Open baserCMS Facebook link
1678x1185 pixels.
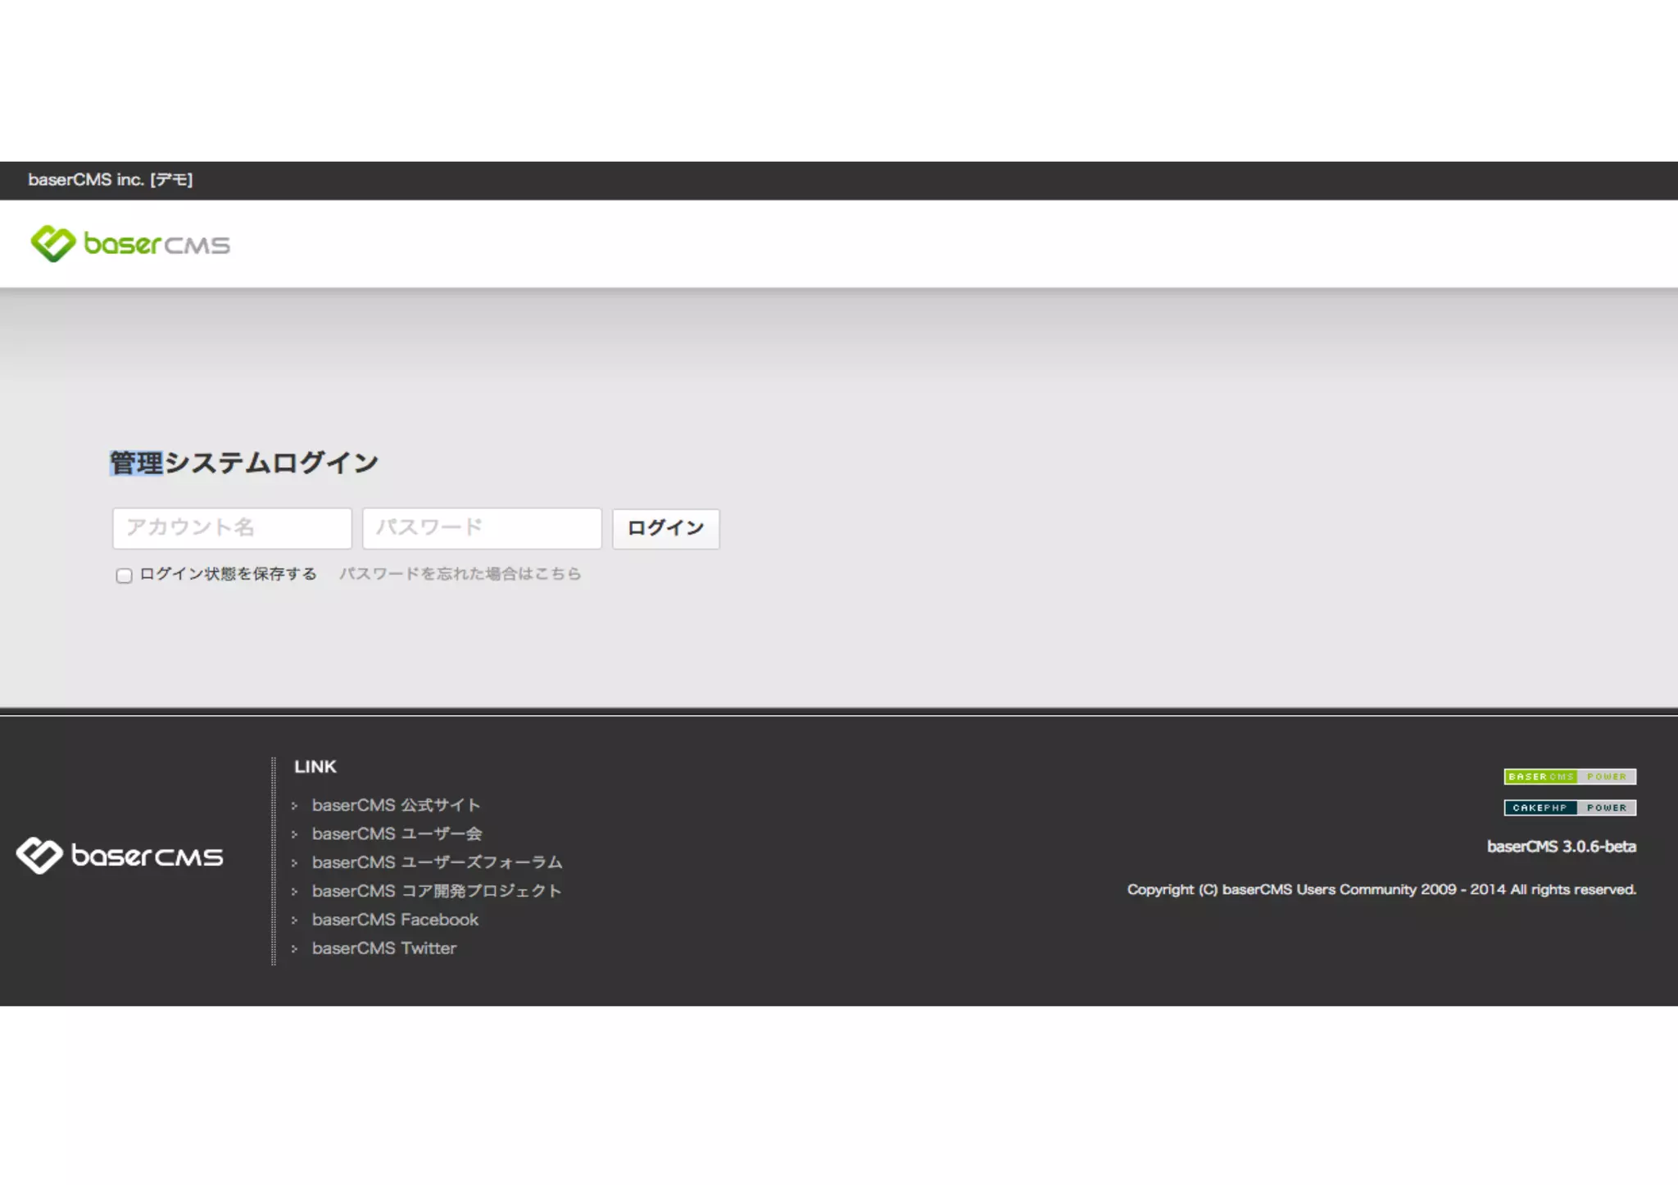pos(395,920)
